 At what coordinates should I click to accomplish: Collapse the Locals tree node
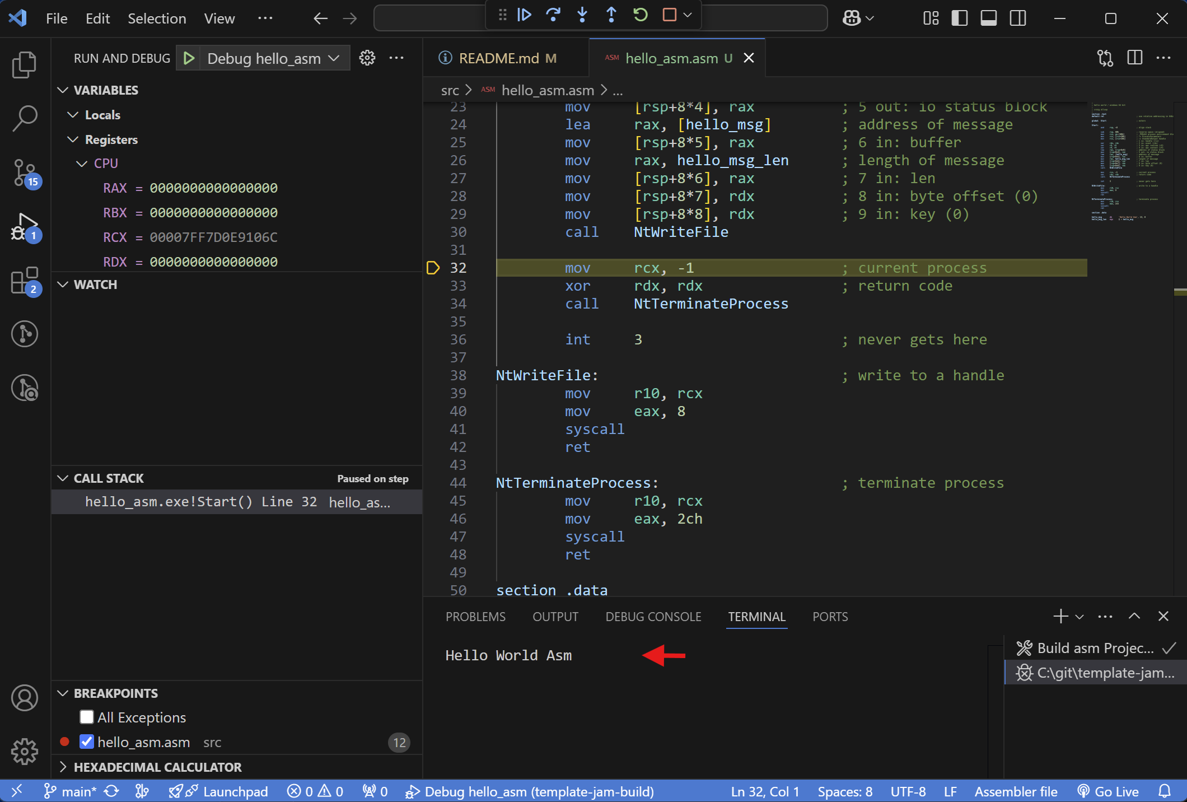click(x=73, y=115)
